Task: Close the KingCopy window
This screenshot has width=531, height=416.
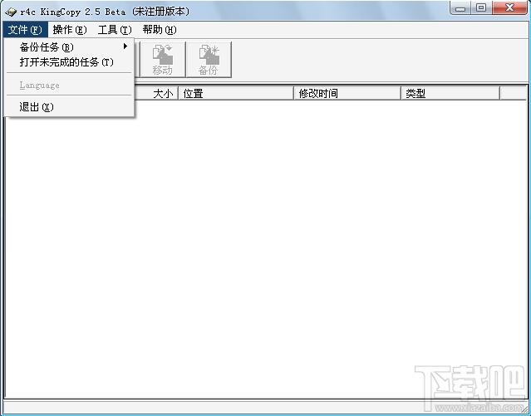Action: [509, 7]
